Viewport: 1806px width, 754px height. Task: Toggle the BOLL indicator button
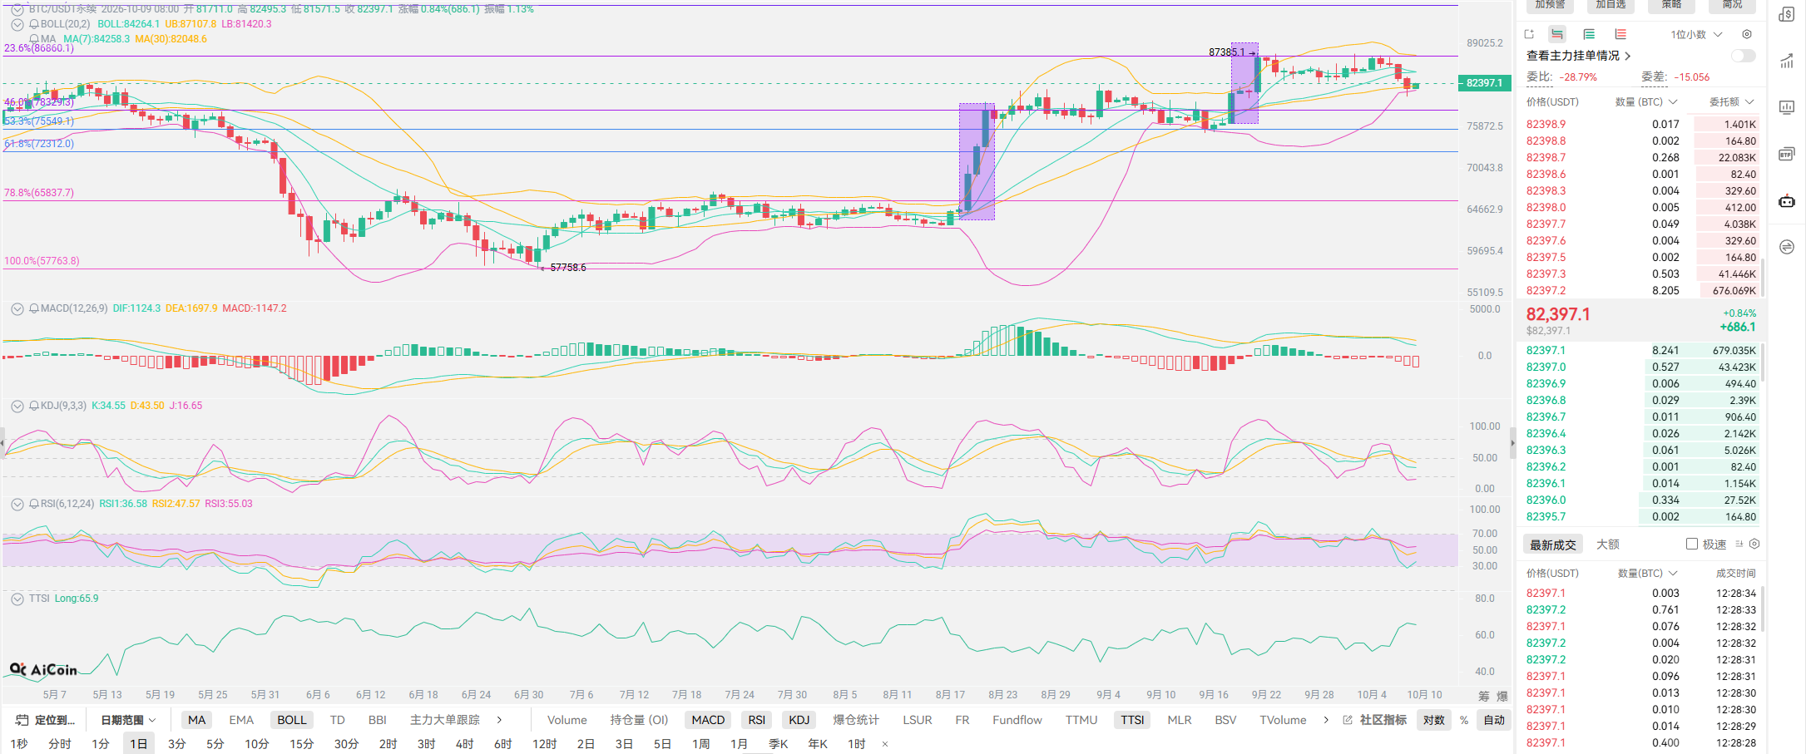pyautogui.click(x=291, y=720)
